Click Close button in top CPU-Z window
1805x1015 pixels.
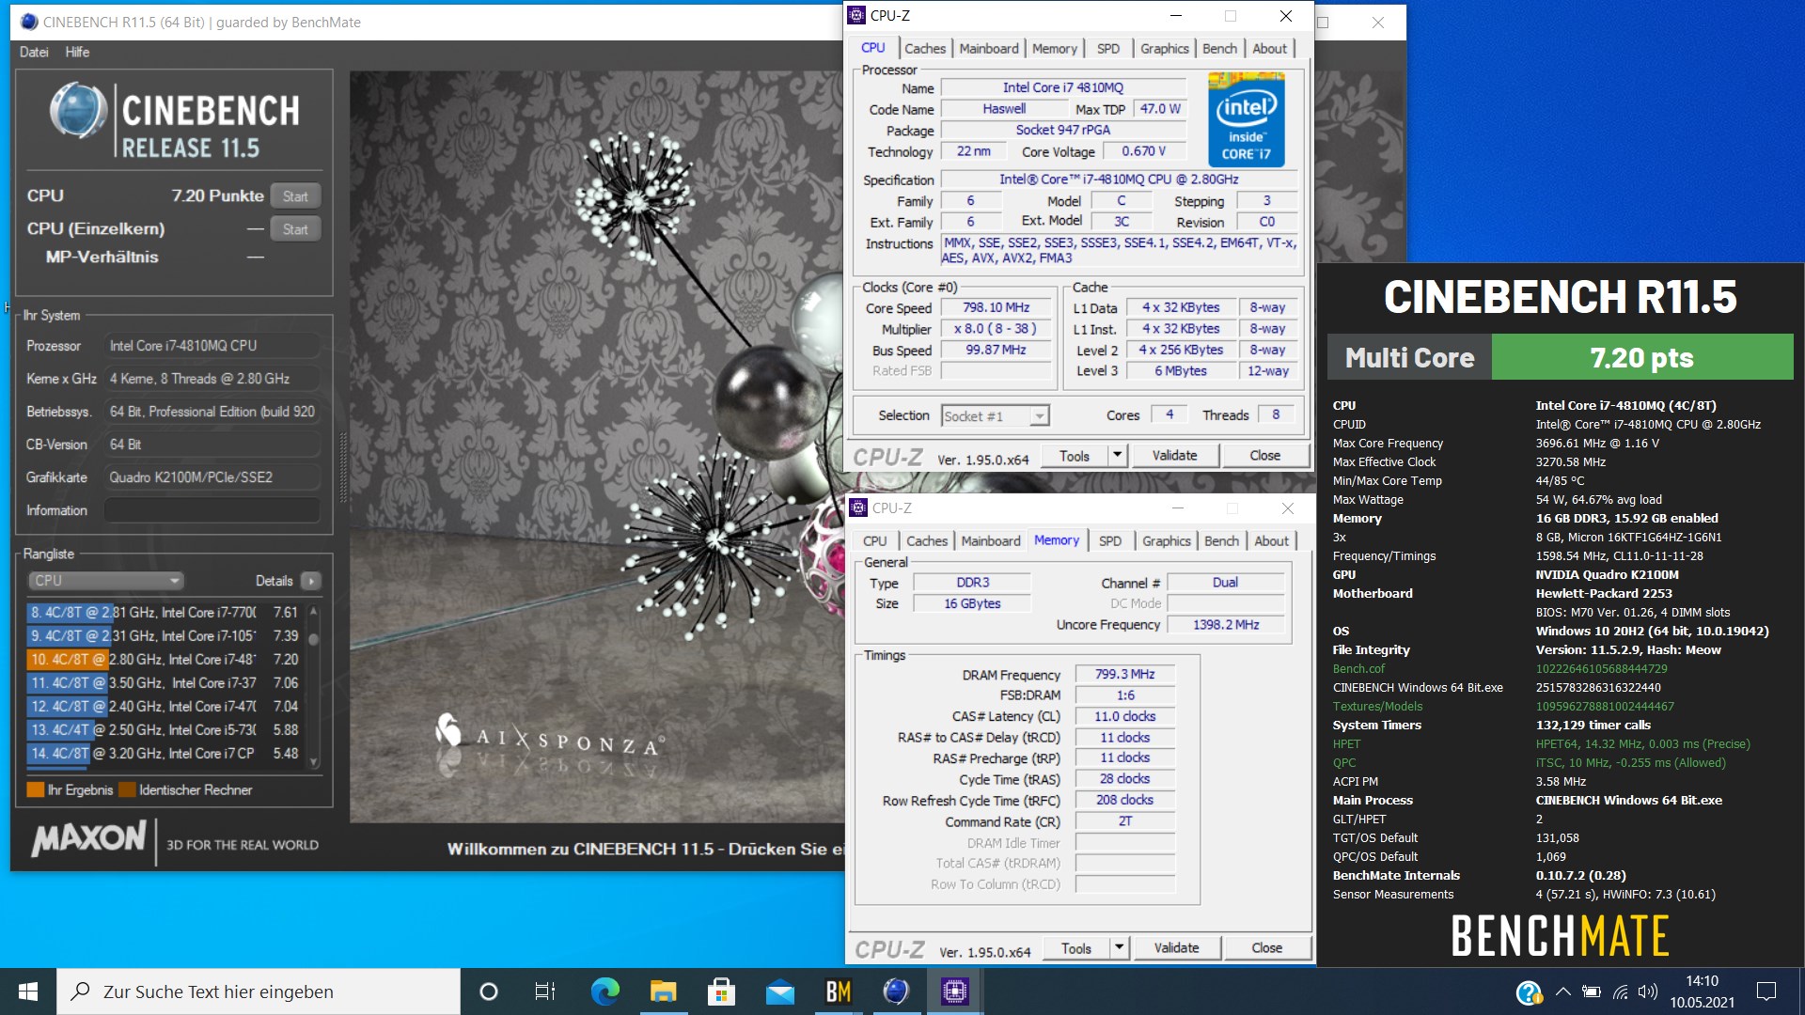coord(1264,456)
